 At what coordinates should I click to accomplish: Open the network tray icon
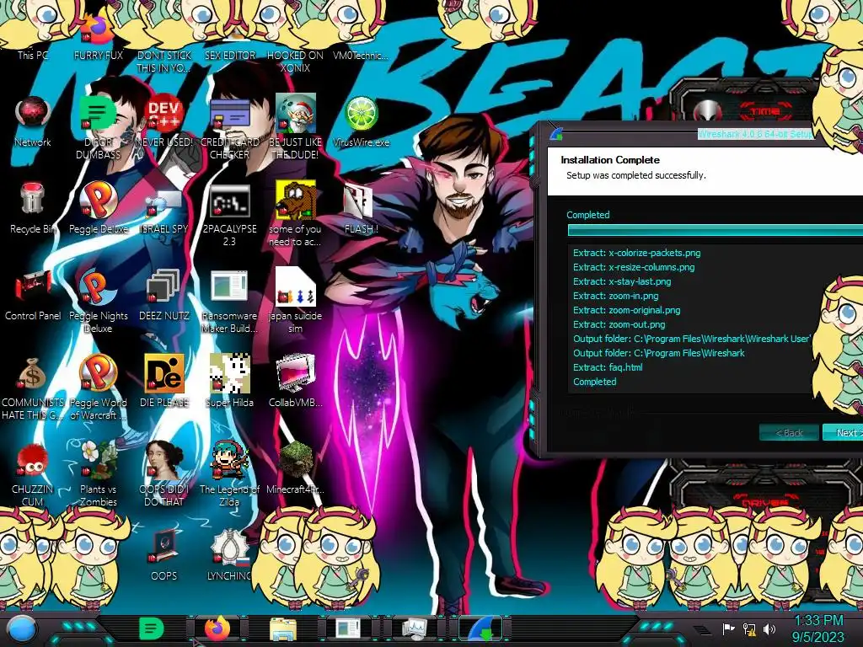(749, 628)
